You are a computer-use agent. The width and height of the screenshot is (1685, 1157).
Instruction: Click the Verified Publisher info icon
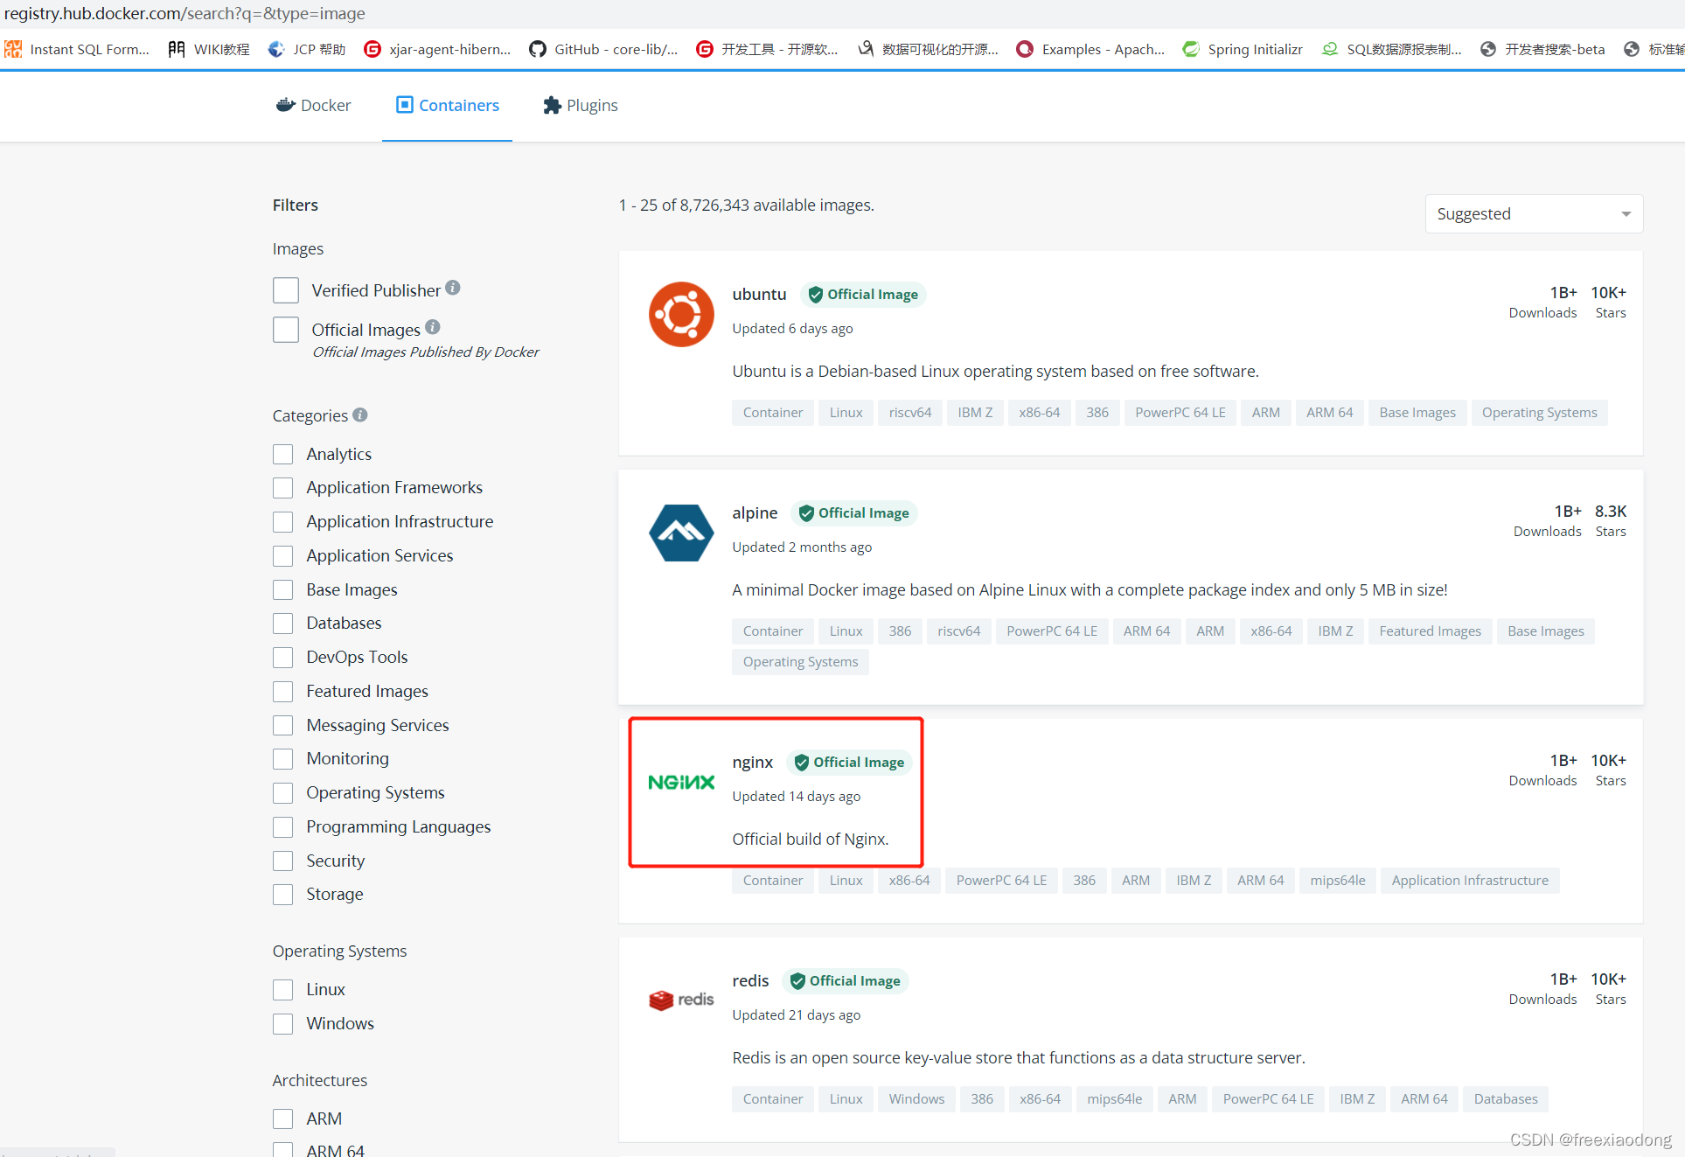452,288
